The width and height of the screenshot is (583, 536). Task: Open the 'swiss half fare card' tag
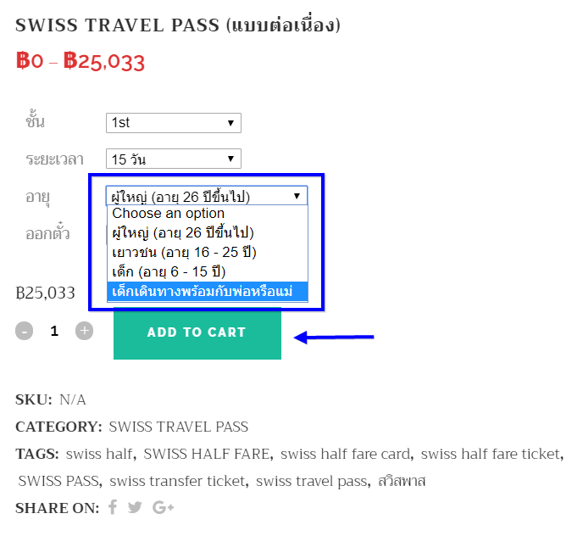[x=346, y=454]
